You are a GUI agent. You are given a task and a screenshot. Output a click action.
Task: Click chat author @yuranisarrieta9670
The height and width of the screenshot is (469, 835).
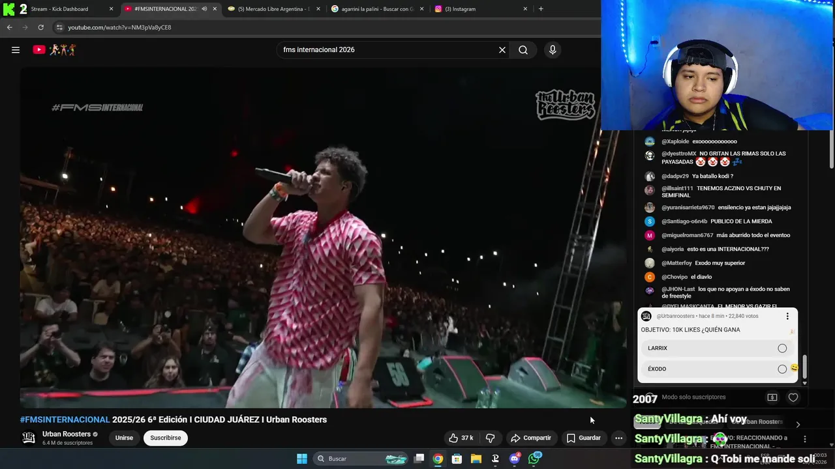pyautogui.click(x=688, y=207)
